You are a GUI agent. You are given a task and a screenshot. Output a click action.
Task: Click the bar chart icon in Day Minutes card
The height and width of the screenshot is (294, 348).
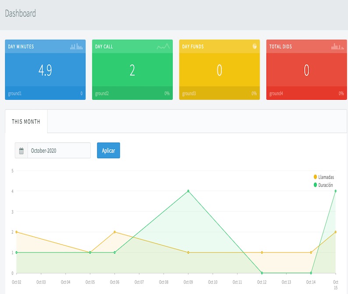pos(76,46)
